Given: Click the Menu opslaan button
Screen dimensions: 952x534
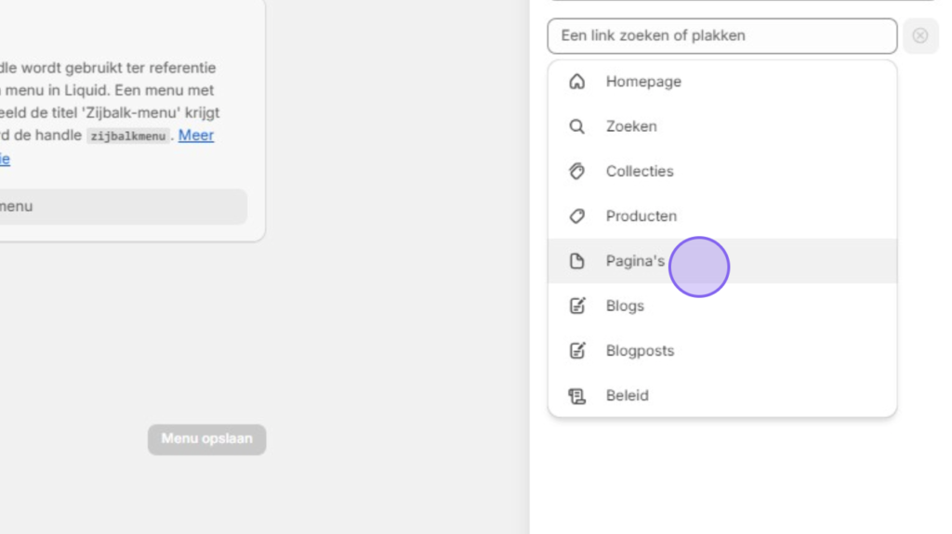Looking at the screenshot, I should tap(206, 439).
